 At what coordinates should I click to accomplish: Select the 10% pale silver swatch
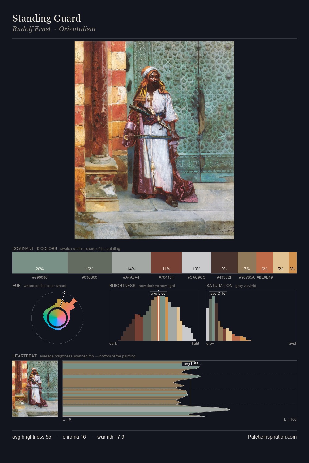[x=197, y=263]
